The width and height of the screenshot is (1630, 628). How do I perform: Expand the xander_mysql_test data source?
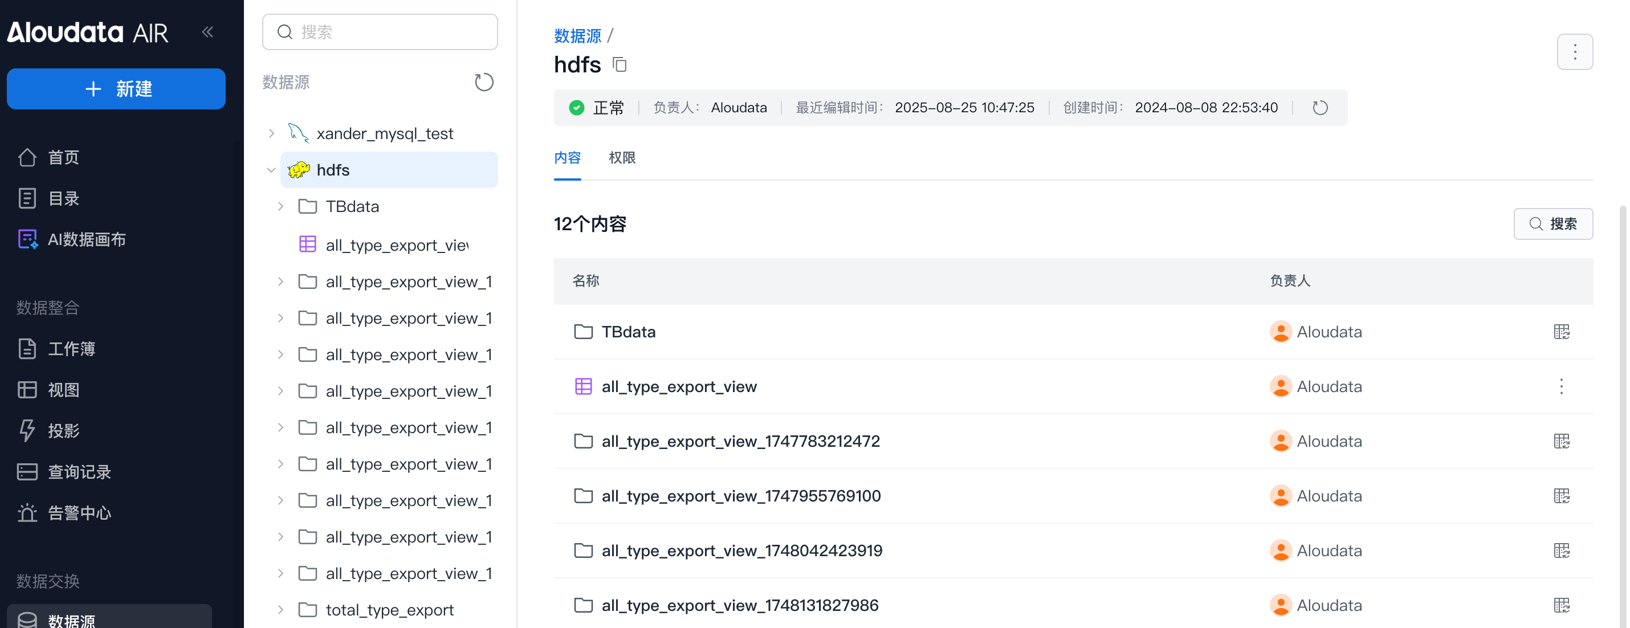point(271,133)
